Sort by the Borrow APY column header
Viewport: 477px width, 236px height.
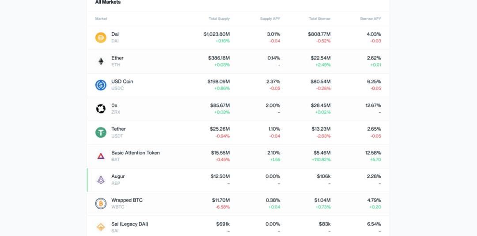[x=371, y=19]
